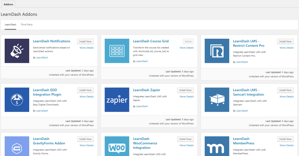Install LearnDash Notifications with Install Now
The image size is (299, 156).
[85, 42]
